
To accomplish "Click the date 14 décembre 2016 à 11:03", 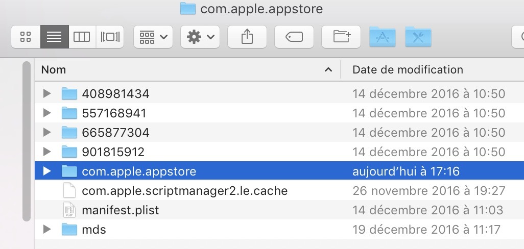I will pos(428,210).
